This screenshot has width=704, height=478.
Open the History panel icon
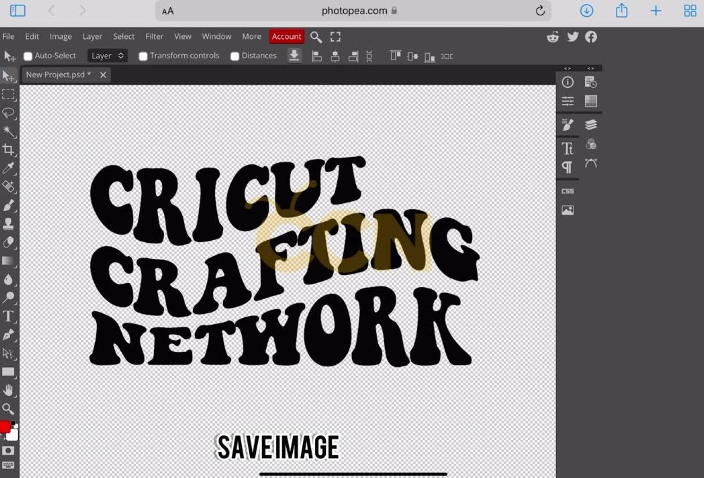click(591, 82)
